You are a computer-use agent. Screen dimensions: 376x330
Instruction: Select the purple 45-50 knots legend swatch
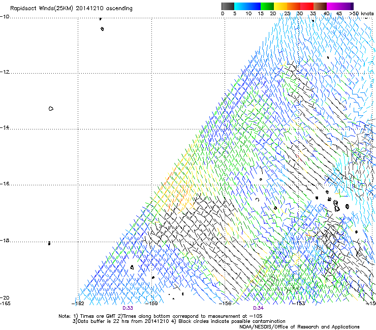tap(347, 6)
